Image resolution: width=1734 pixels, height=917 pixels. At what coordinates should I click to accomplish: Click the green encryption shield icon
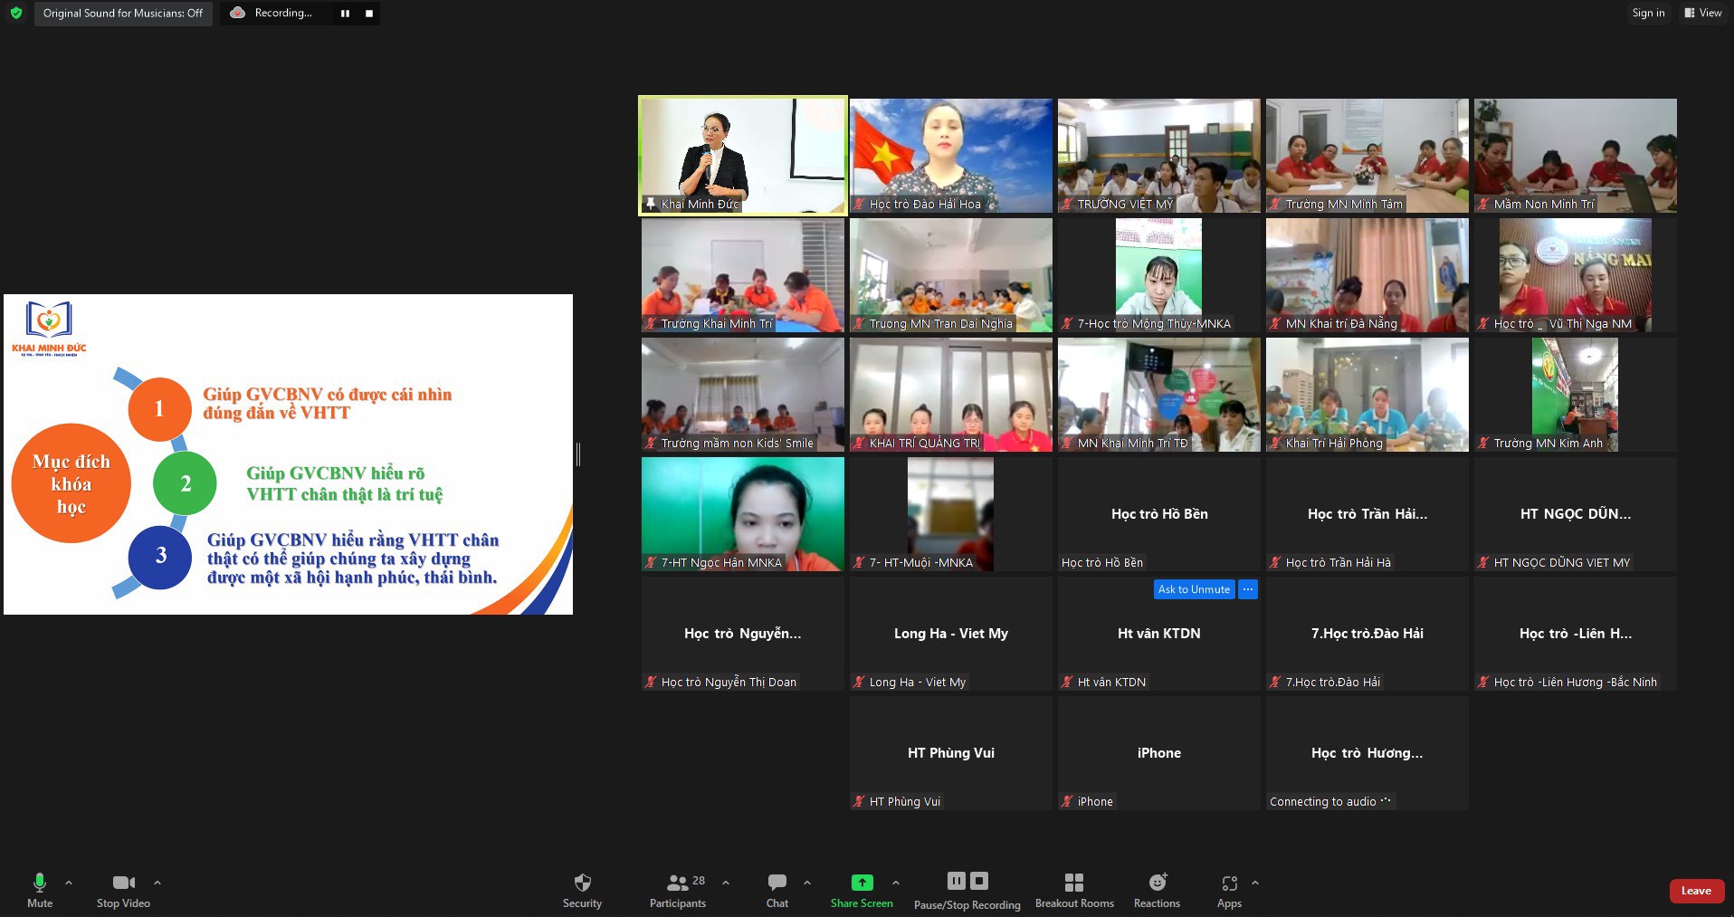click(x=15, y=13)
